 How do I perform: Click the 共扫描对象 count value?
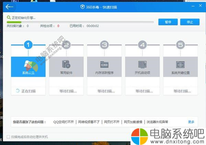click(27, 26)
